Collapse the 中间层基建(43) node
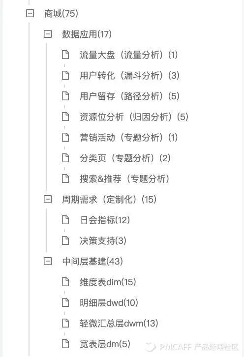 48,262
